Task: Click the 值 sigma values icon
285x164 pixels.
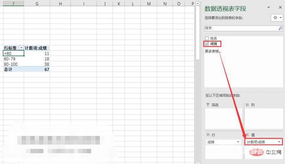Action: tap(248, 135)
